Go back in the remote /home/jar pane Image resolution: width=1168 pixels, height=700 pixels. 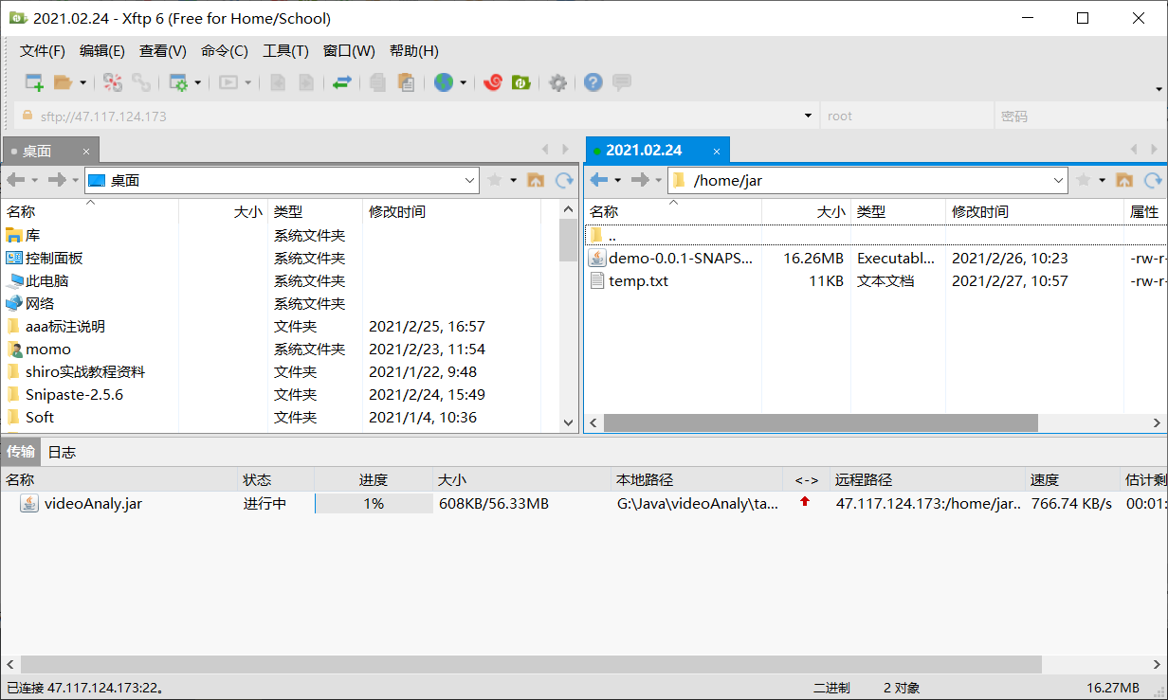tap(599, 180)
